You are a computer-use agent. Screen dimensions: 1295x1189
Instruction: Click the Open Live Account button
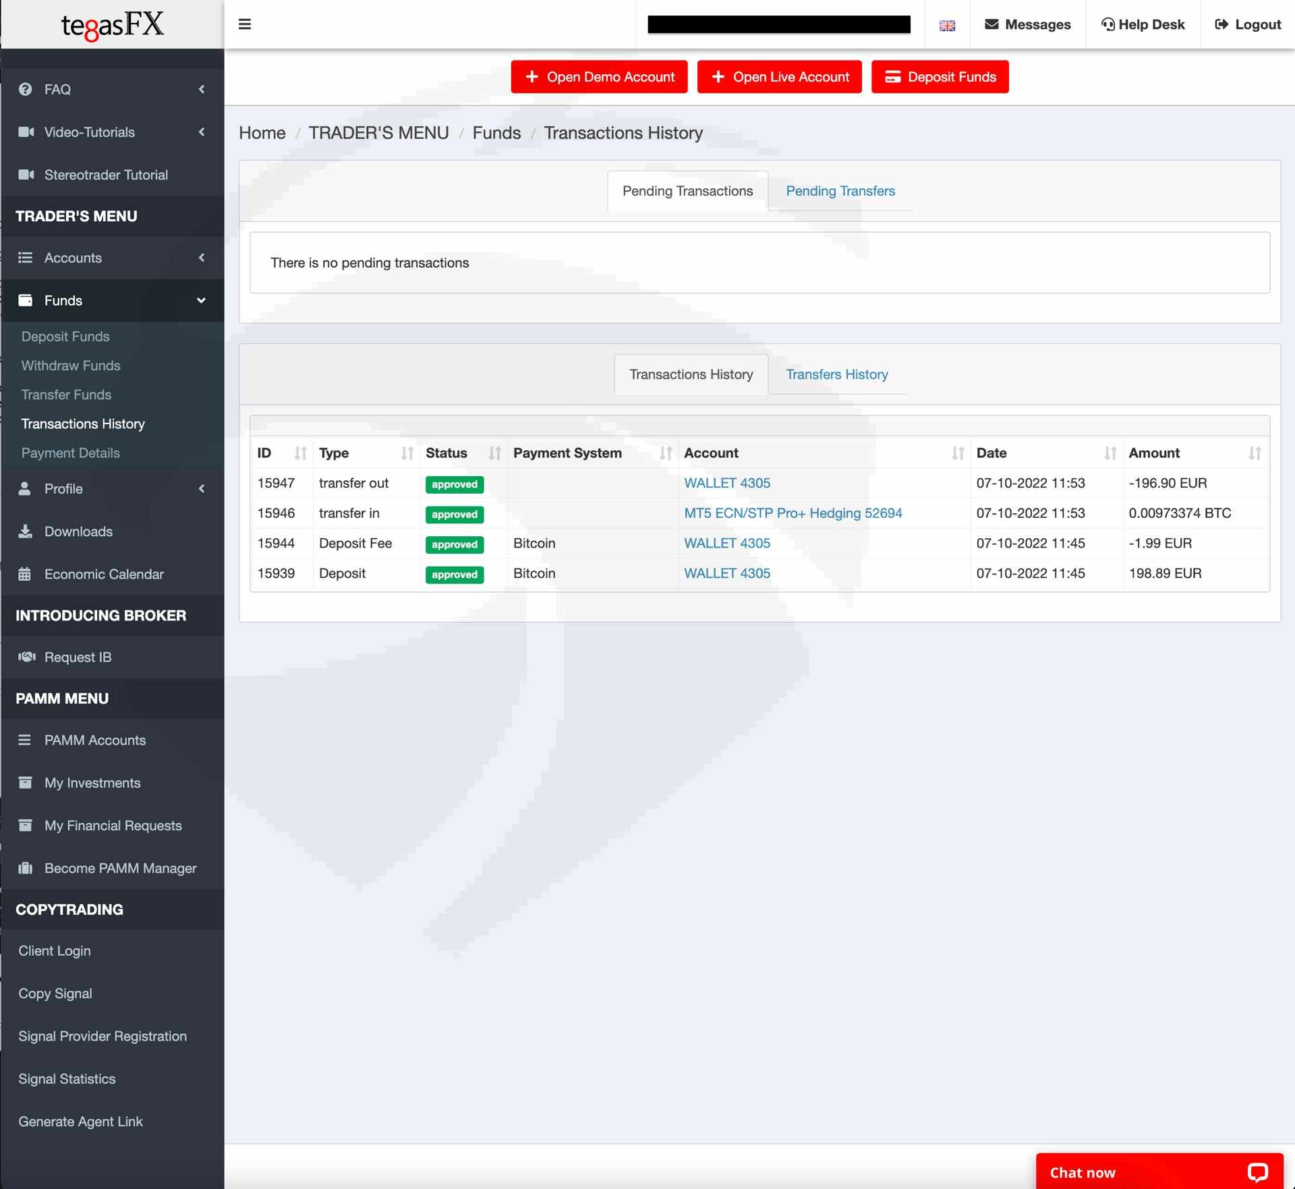click(x=780, y=77)
